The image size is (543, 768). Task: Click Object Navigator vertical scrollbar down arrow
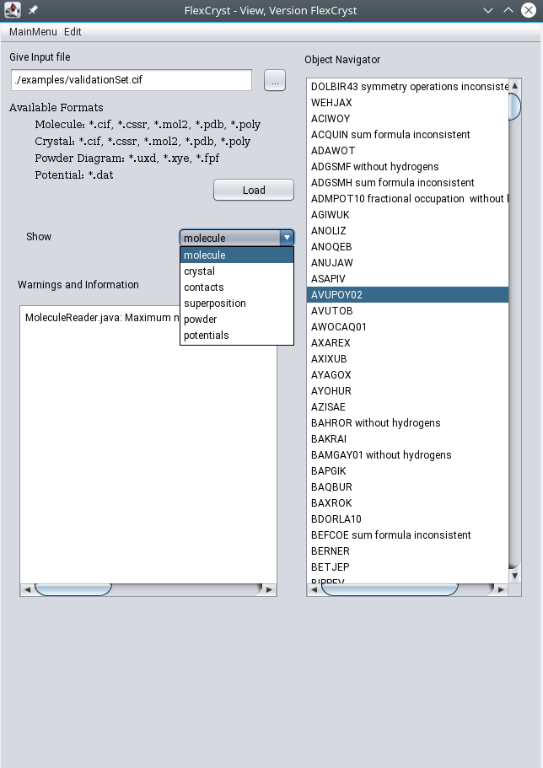(x=514, y=577)
